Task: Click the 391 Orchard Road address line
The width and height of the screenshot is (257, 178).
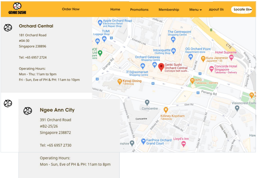Action: click(x=56, y=120)
